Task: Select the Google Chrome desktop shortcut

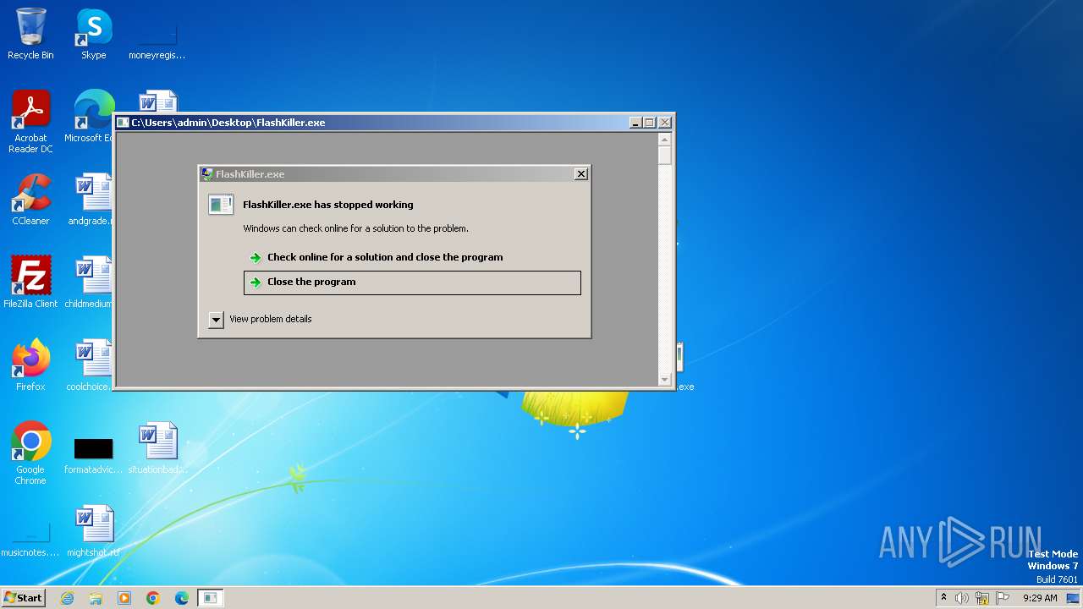Action: pos(30,453)
